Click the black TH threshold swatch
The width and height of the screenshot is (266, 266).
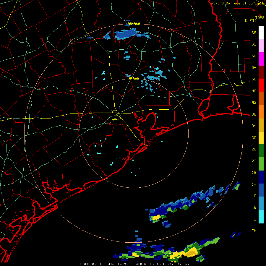pyautogui.click(x=261, y=230)
